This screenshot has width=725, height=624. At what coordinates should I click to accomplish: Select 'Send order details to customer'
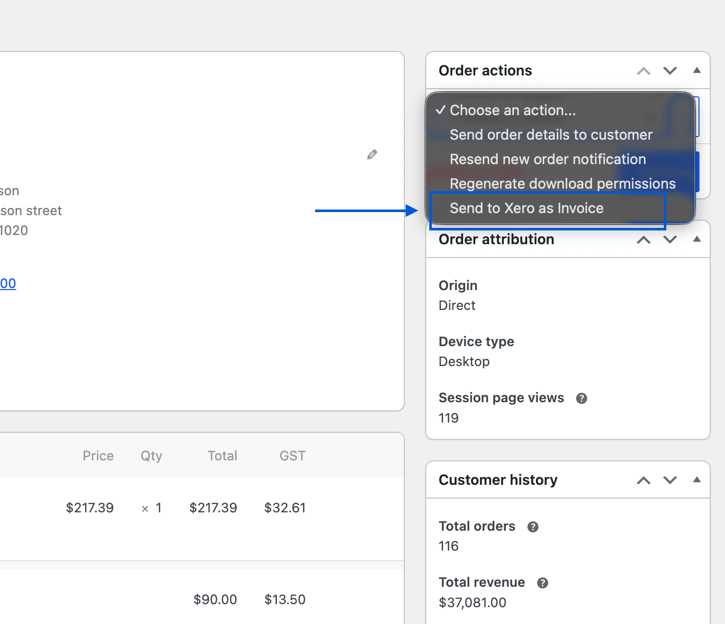coord(560,135)
